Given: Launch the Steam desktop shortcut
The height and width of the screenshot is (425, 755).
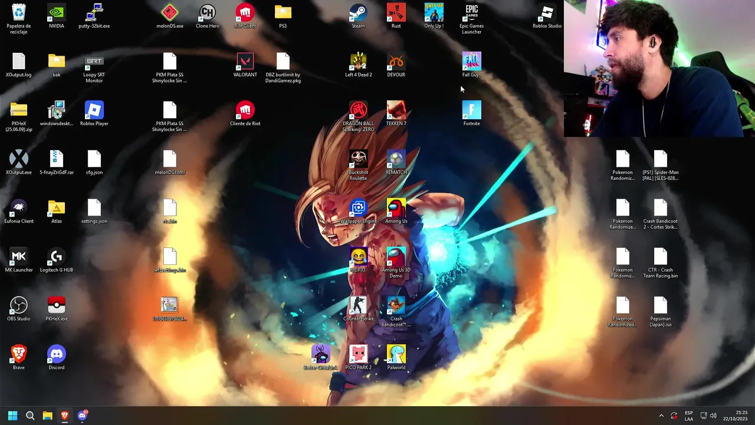Looking at the screenshot, I should [x=359, y=13].
